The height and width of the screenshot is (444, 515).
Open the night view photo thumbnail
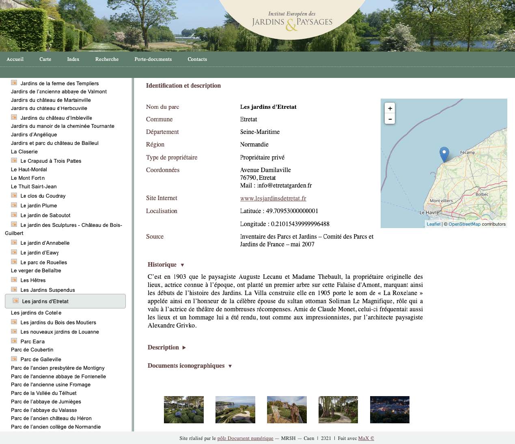(390, 410)
